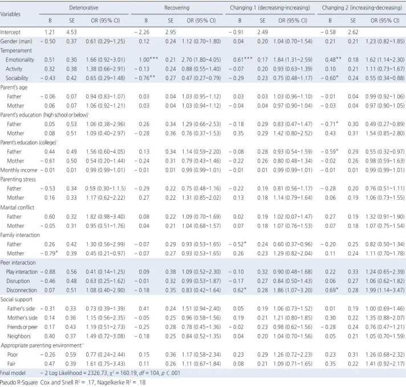Click the "Mother's side" row label
The height and width of the screenshot is (387, 406).
pos(22,318)
